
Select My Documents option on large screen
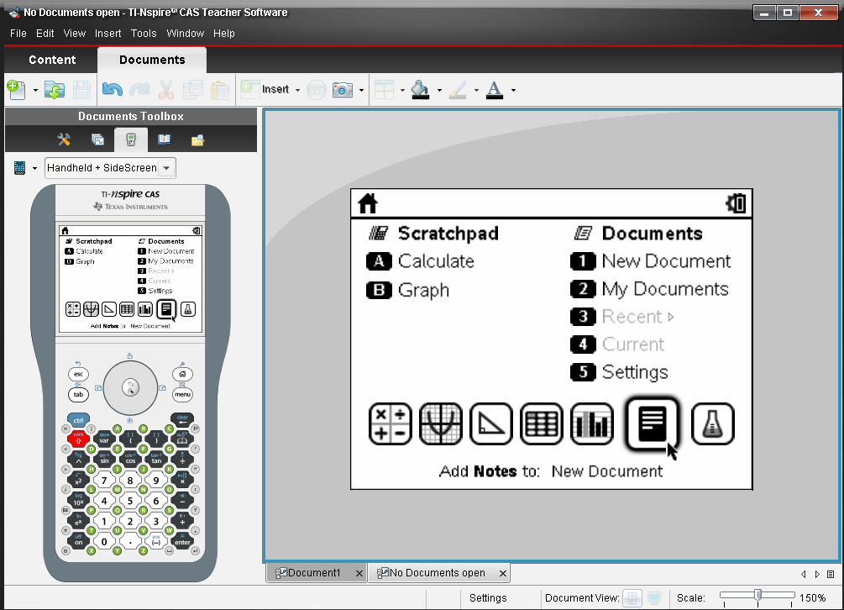click(649, 290)
